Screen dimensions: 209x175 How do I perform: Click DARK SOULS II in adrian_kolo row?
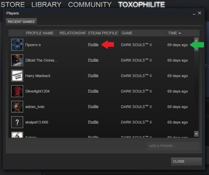136,107
